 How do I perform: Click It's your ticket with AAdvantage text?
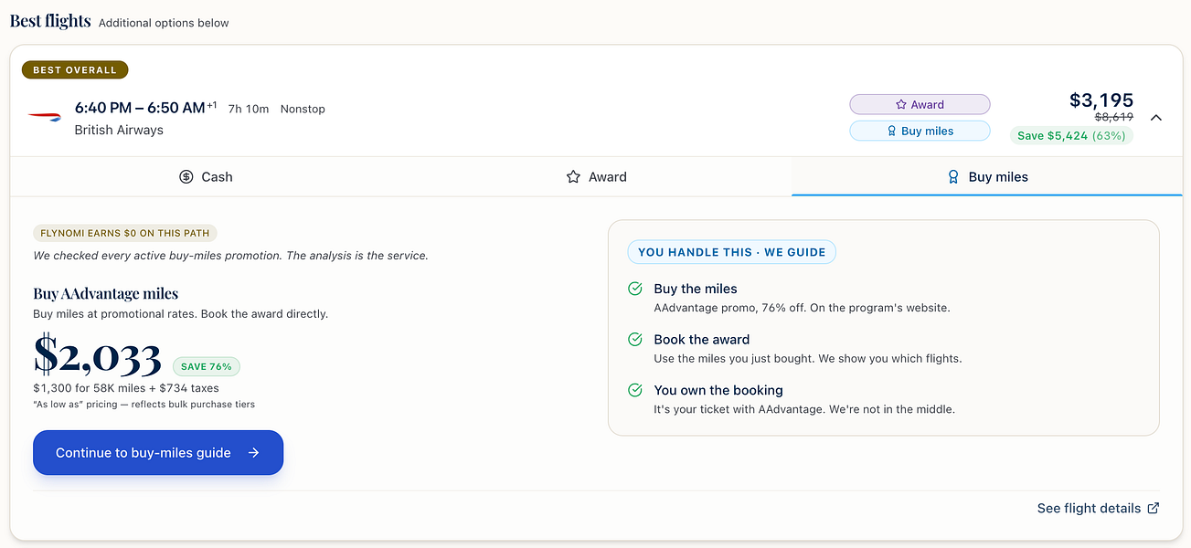[804, 409]
